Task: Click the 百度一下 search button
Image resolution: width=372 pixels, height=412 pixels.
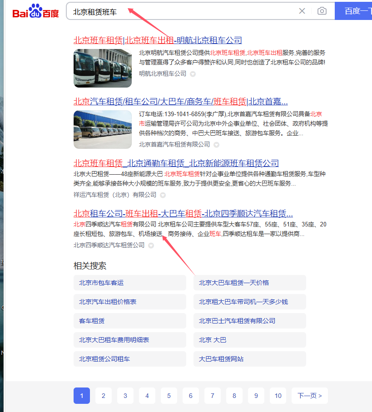Action: 353,11
